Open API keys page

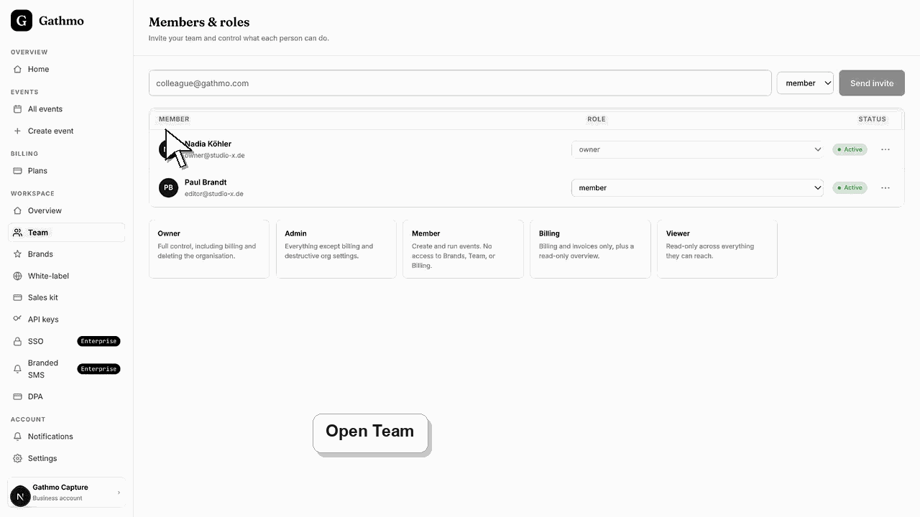click(x=66, y=320)
